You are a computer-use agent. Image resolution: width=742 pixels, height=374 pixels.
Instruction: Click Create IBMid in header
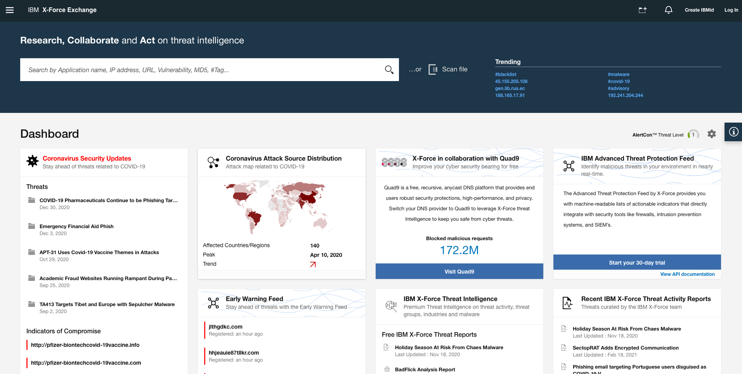tap(699, 10)
